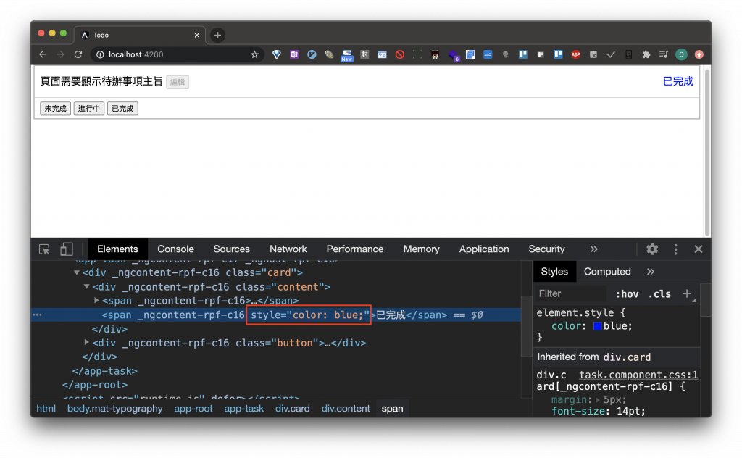
Task: Go back with the browser back arrow
Action: pos(43,54)
